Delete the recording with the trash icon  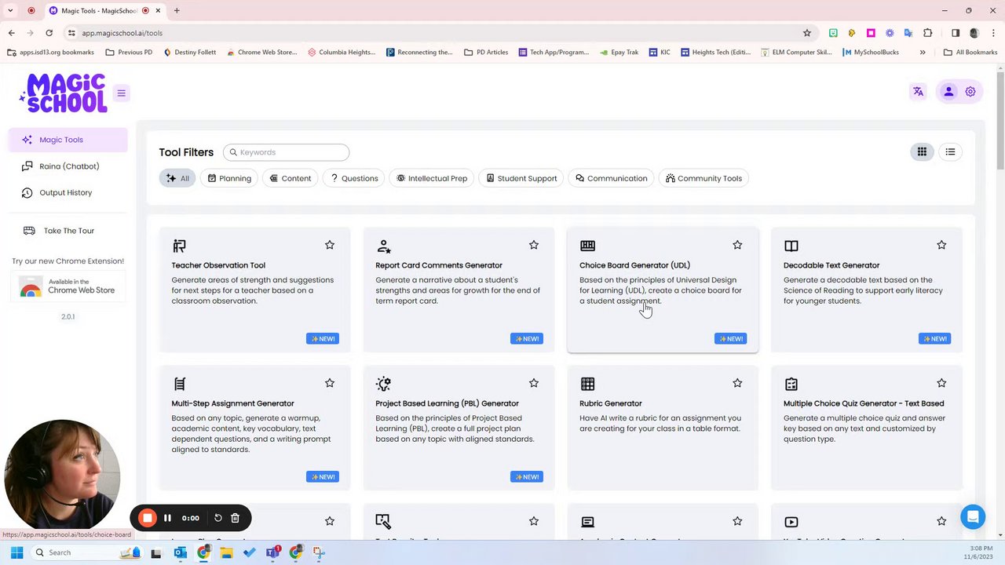point(235,518)
